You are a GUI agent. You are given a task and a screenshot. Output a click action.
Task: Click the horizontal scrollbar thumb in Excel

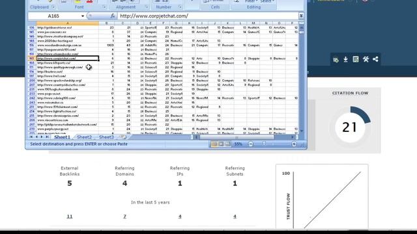[x=237, y=137]
